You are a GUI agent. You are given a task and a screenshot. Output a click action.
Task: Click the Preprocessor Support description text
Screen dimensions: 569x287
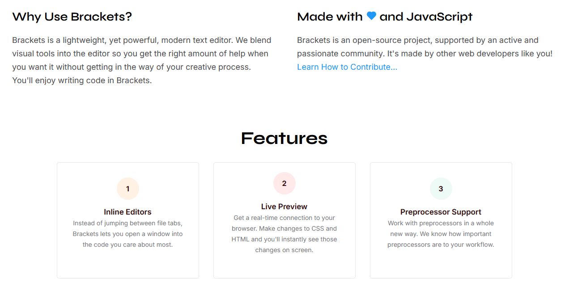click(x=441, y=234)
